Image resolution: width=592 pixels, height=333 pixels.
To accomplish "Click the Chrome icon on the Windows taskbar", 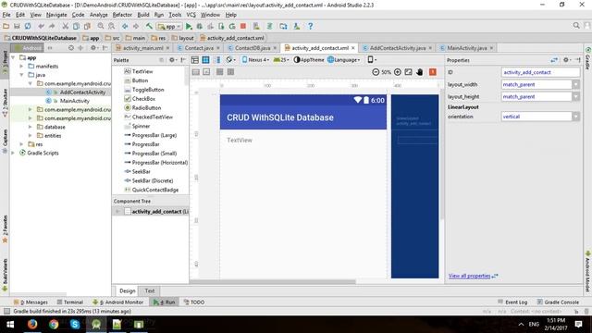I will coord(54,324).
